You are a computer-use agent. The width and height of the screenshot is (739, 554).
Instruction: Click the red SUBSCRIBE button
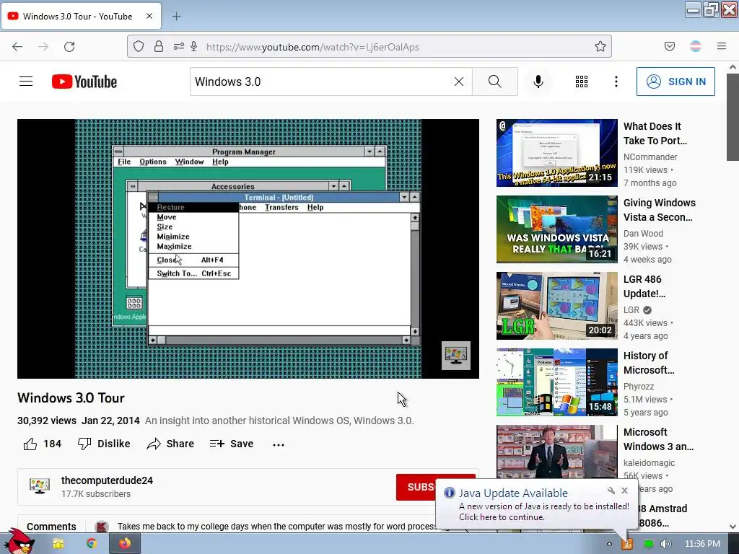(x=435, y=487)
